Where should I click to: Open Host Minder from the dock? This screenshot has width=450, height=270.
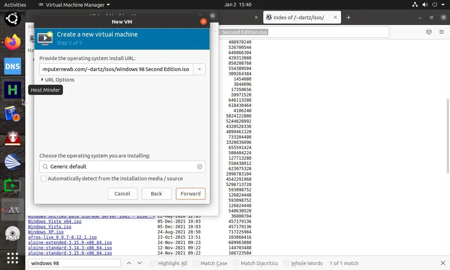click(x=13, y=90)
